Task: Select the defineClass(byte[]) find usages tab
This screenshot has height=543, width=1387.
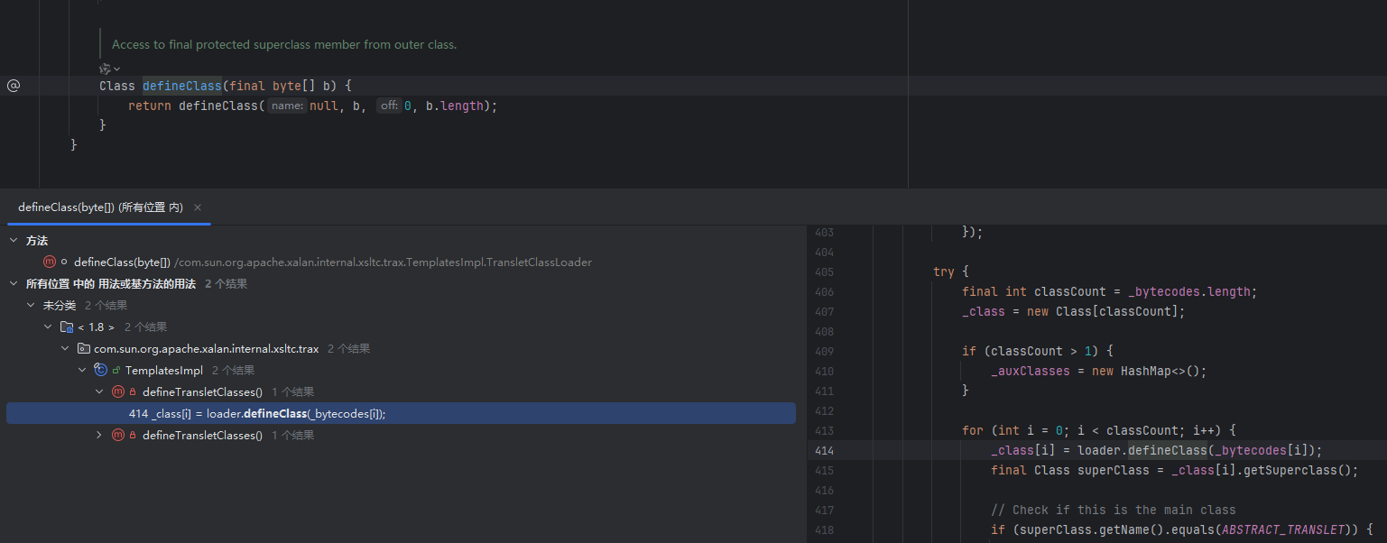Action: (100, 207)
